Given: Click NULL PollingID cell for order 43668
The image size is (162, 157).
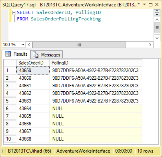Looking at the screenshot, I should (x=96, y=139).
